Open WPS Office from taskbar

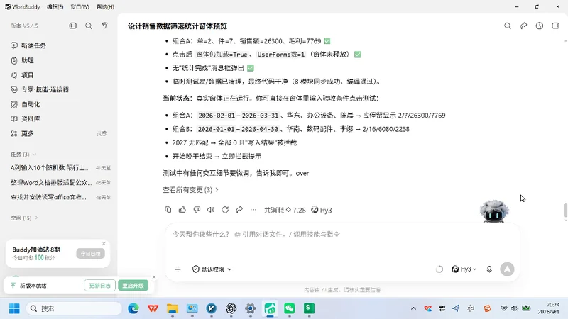click(153, 308)
